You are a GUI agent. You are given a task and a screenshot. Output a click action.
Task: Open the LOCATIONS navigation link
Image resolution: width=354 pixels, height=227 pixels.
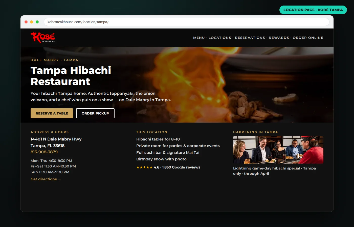[220, 38]
